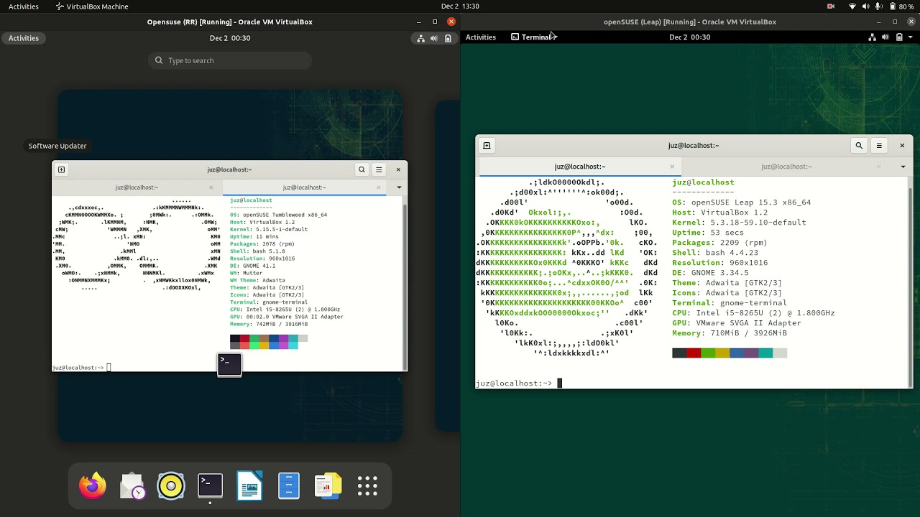This screenshot has height=517, width=920.
Task: Click the host screen-recording indicator icon
Action: tap(831, 6)
